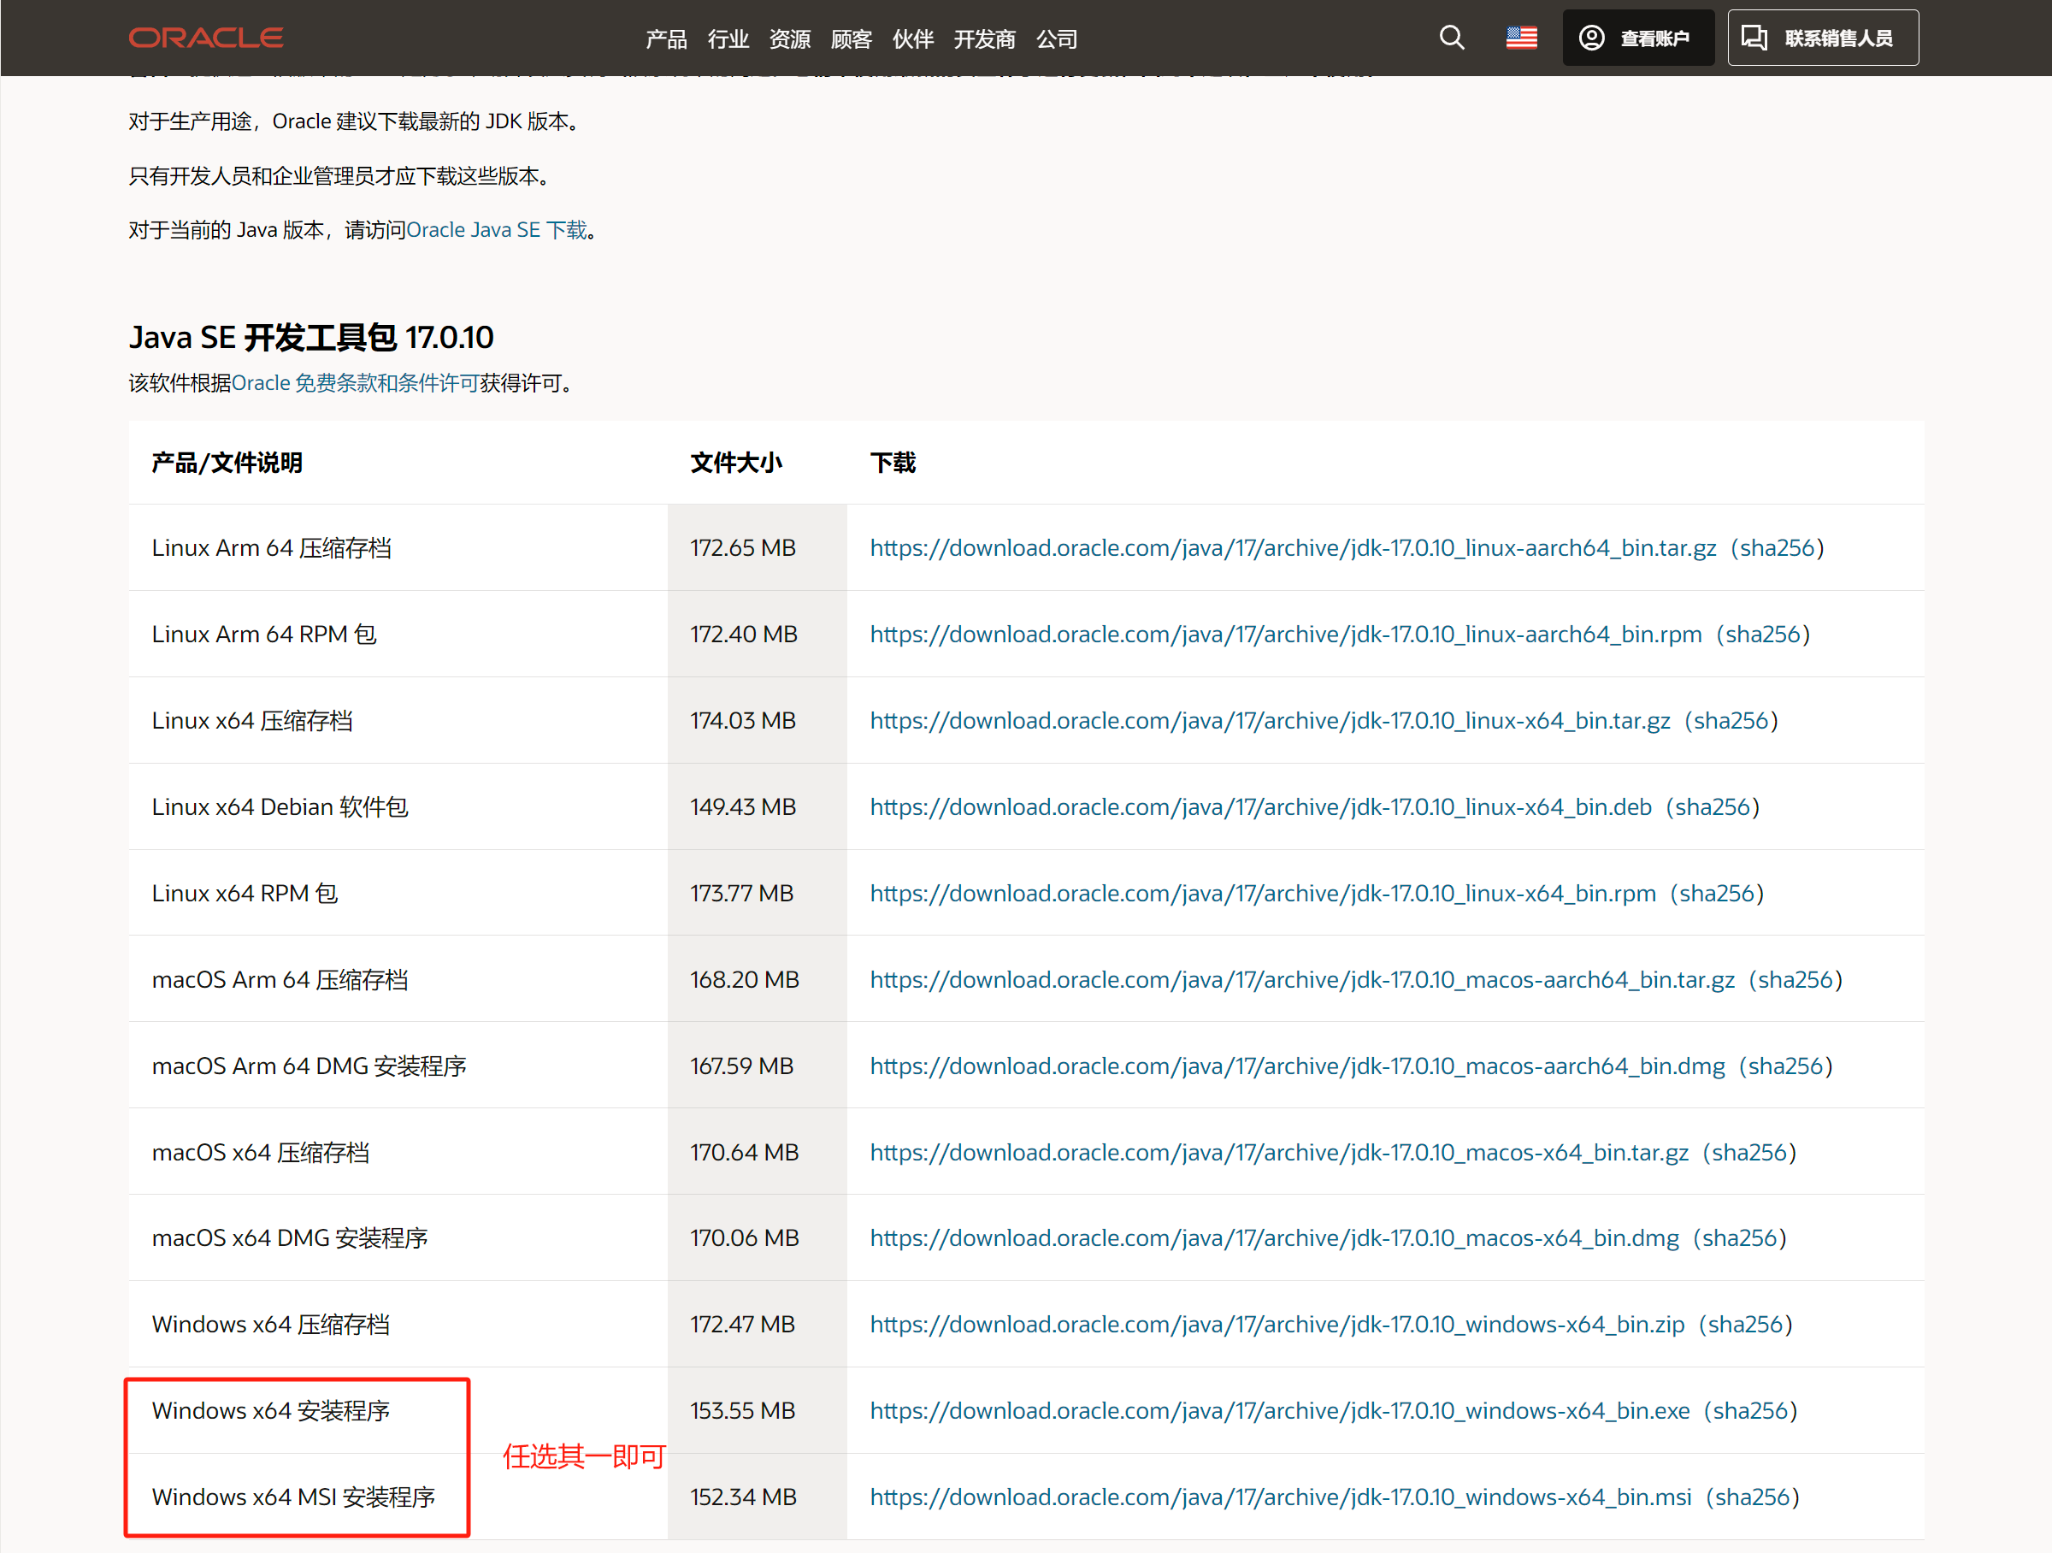Screen dimensions: 2052x1553
Task: Open sha256 for macOS Arm 64 DMG
Action: coord(1786,1066)
